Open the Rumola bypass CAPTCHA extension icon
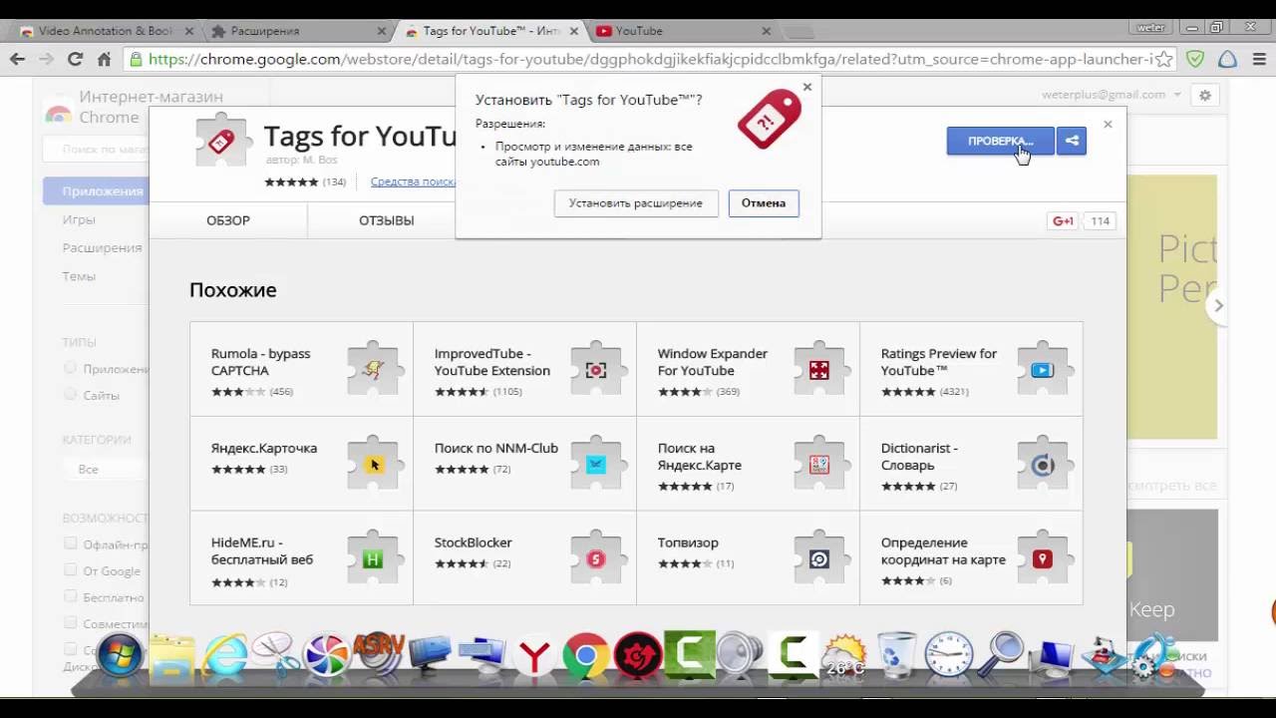The width and height of the screenshot is (1276, 718). [373, 370]
